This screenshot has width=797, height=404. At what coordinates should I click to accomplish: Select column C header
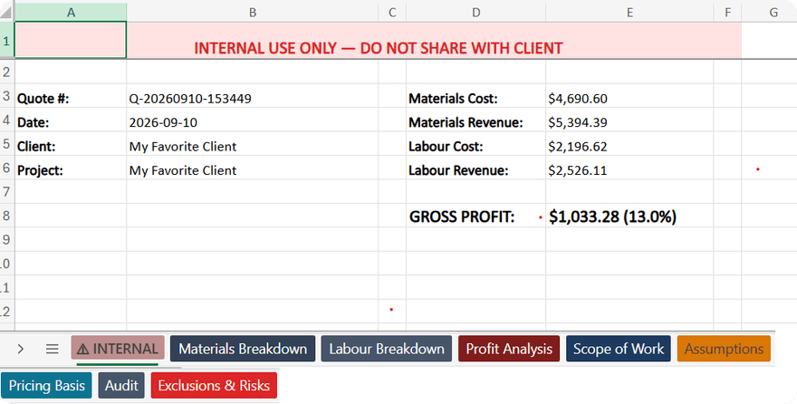click(x=392, y=12)
